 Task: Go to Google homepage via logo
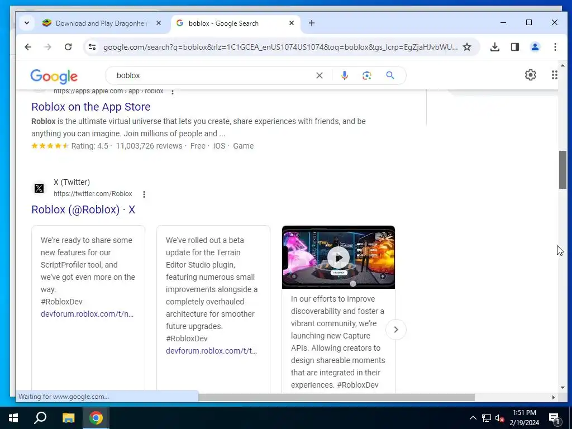click(54, 76)
